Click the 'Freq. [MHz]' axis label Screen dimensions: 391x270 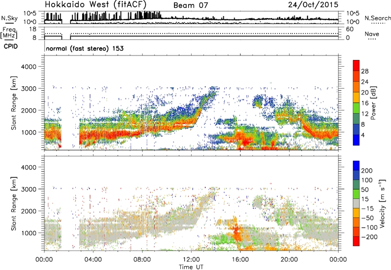[x=9, y=33]
